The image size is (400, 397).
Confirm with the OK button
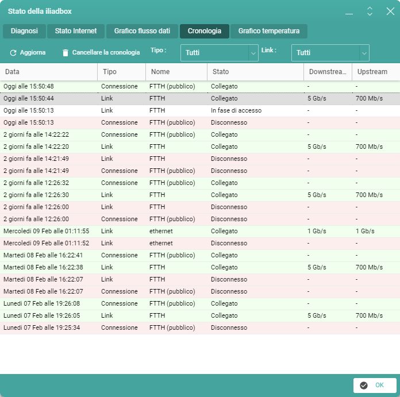(375, 386)
